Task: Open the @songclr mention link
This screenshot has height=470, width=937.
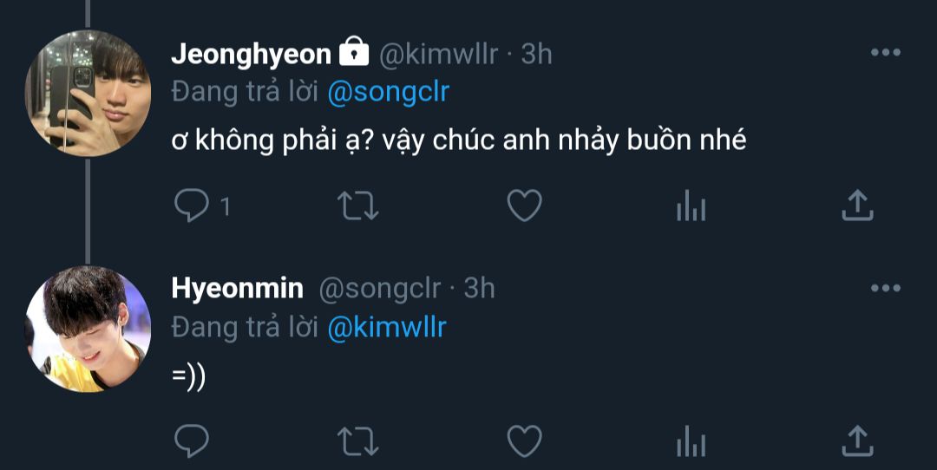Action: [x=389, y=91]
